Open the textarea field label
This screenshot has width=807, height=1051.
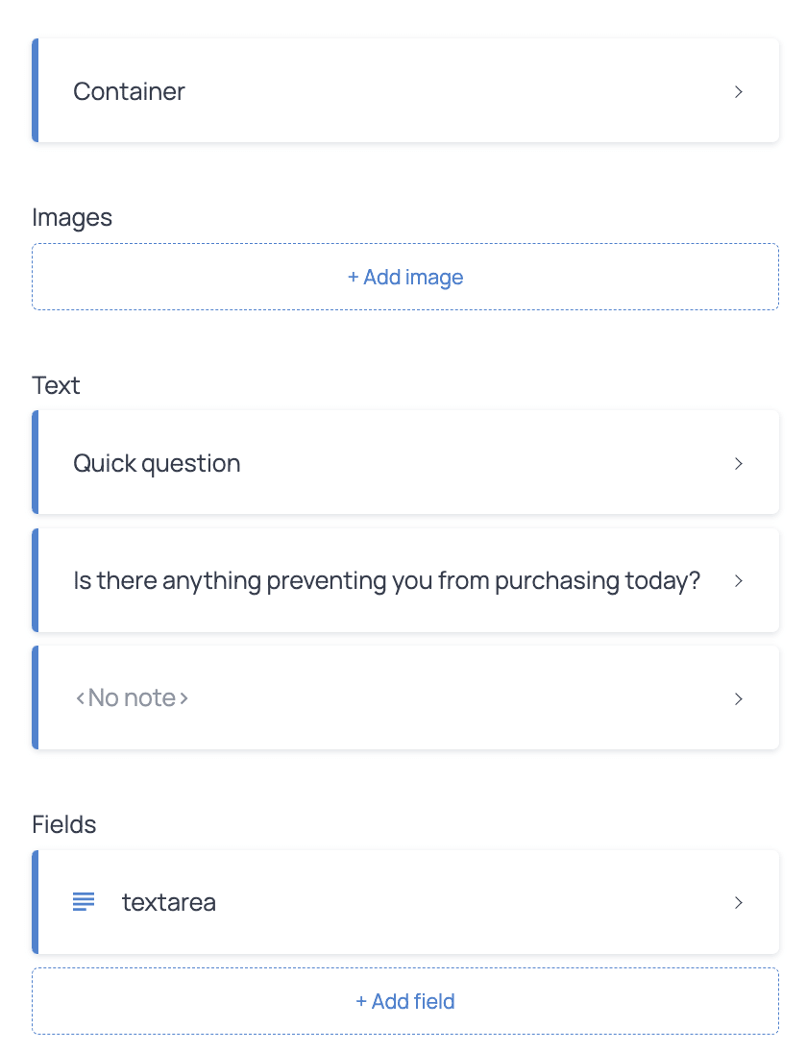[169, 902]
